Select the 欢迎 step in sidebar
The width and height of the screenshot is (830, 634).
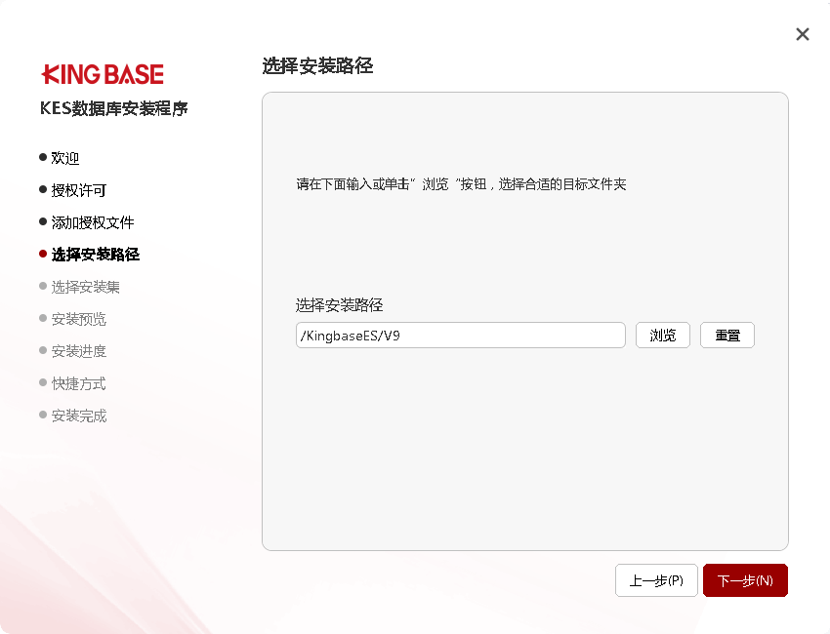tap(65, 158)
